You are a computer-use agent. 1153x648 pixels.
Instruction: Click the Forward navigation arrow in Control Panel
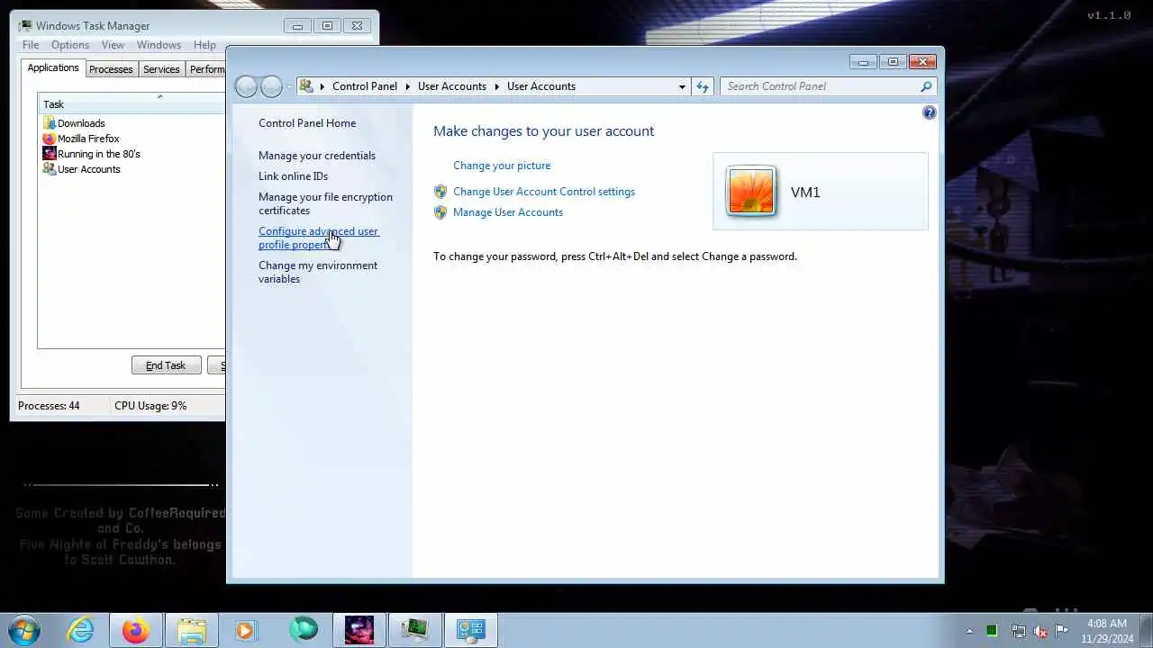point(271,86)
